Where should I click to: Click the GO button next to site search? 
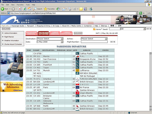coord(149,29)
